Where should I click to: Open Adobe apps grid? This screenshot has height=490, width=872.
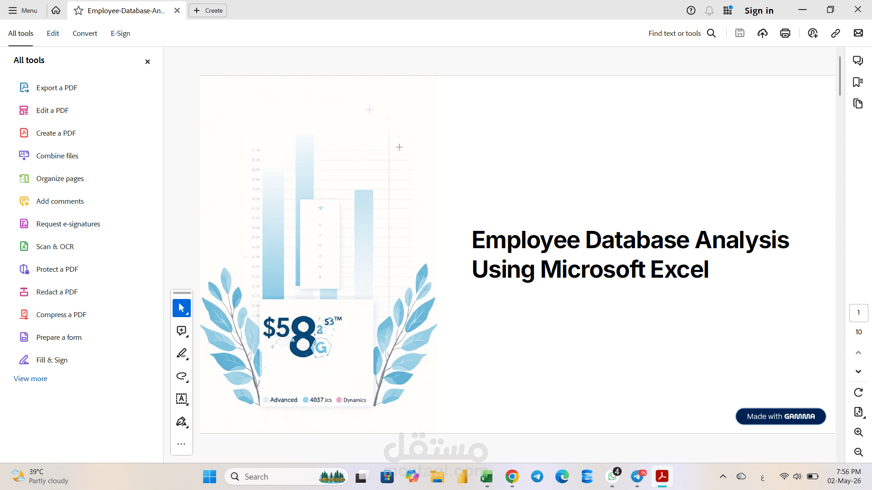[x=728, y=10]
